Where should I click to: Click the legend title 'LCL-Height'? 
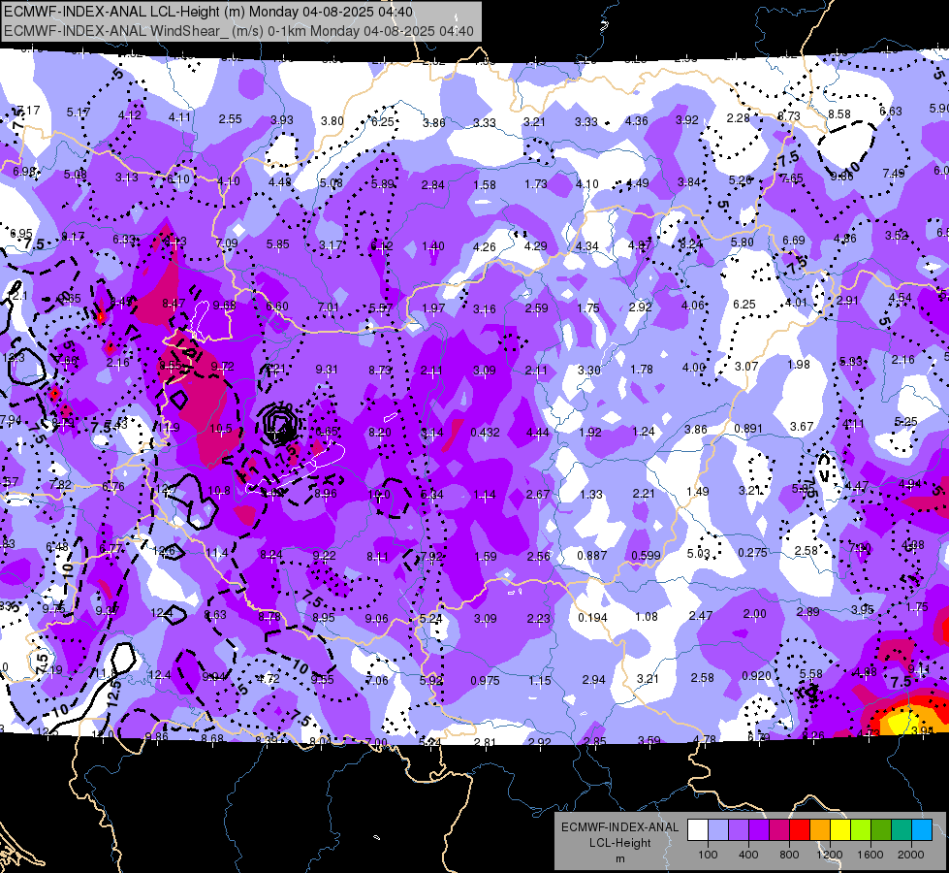coord(619,843)
